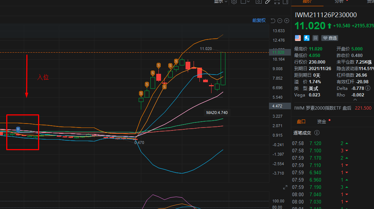374x209 pixels.
Task: Click the topmost S sell marker on chart
Action: coord(176,61)
